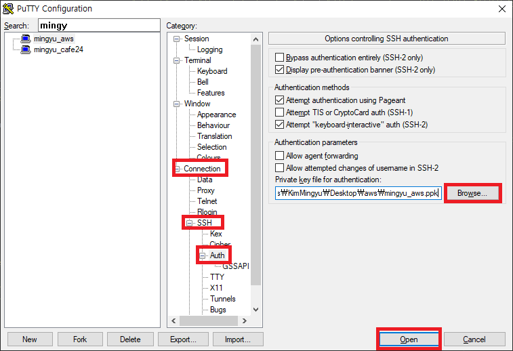Open the Proxy category
The height and width of the screenshot is (351, 513).
(206, 190)
